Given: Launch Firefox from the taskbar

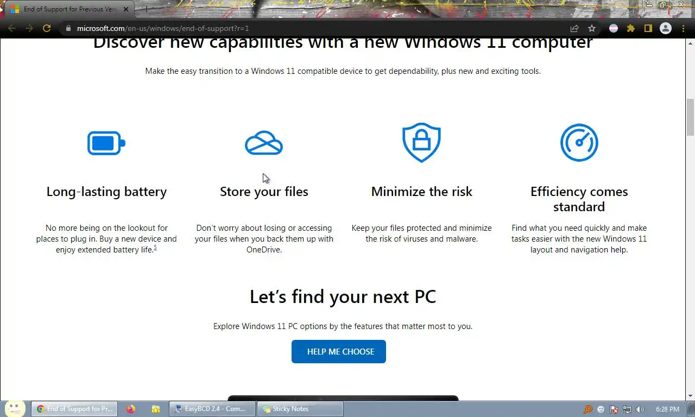Looking at the screenshot, I should [131, 409].
